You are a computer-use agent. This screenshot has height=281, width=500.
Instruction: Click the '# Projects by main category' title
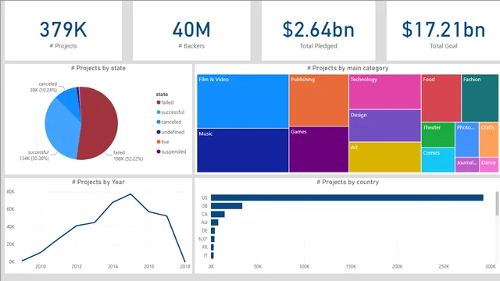pos(348,68)
